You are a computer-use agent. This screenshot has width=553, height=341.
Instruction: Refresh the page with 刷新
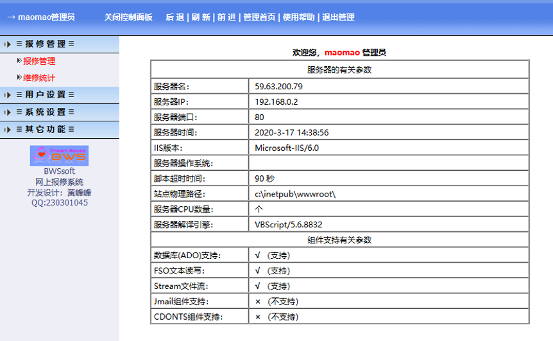[201, 17]
